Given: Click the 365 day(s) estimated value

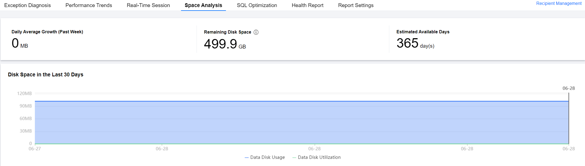Looking at the screenshot, I should (415, 44).
